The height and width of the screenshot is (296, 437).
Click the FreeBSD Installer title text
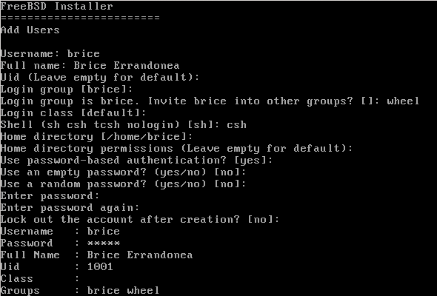(x=56, y=6)
